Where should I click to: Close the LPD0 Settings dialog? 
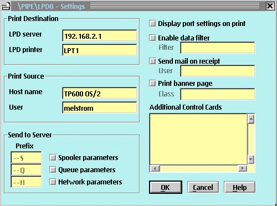click(270, 6)
